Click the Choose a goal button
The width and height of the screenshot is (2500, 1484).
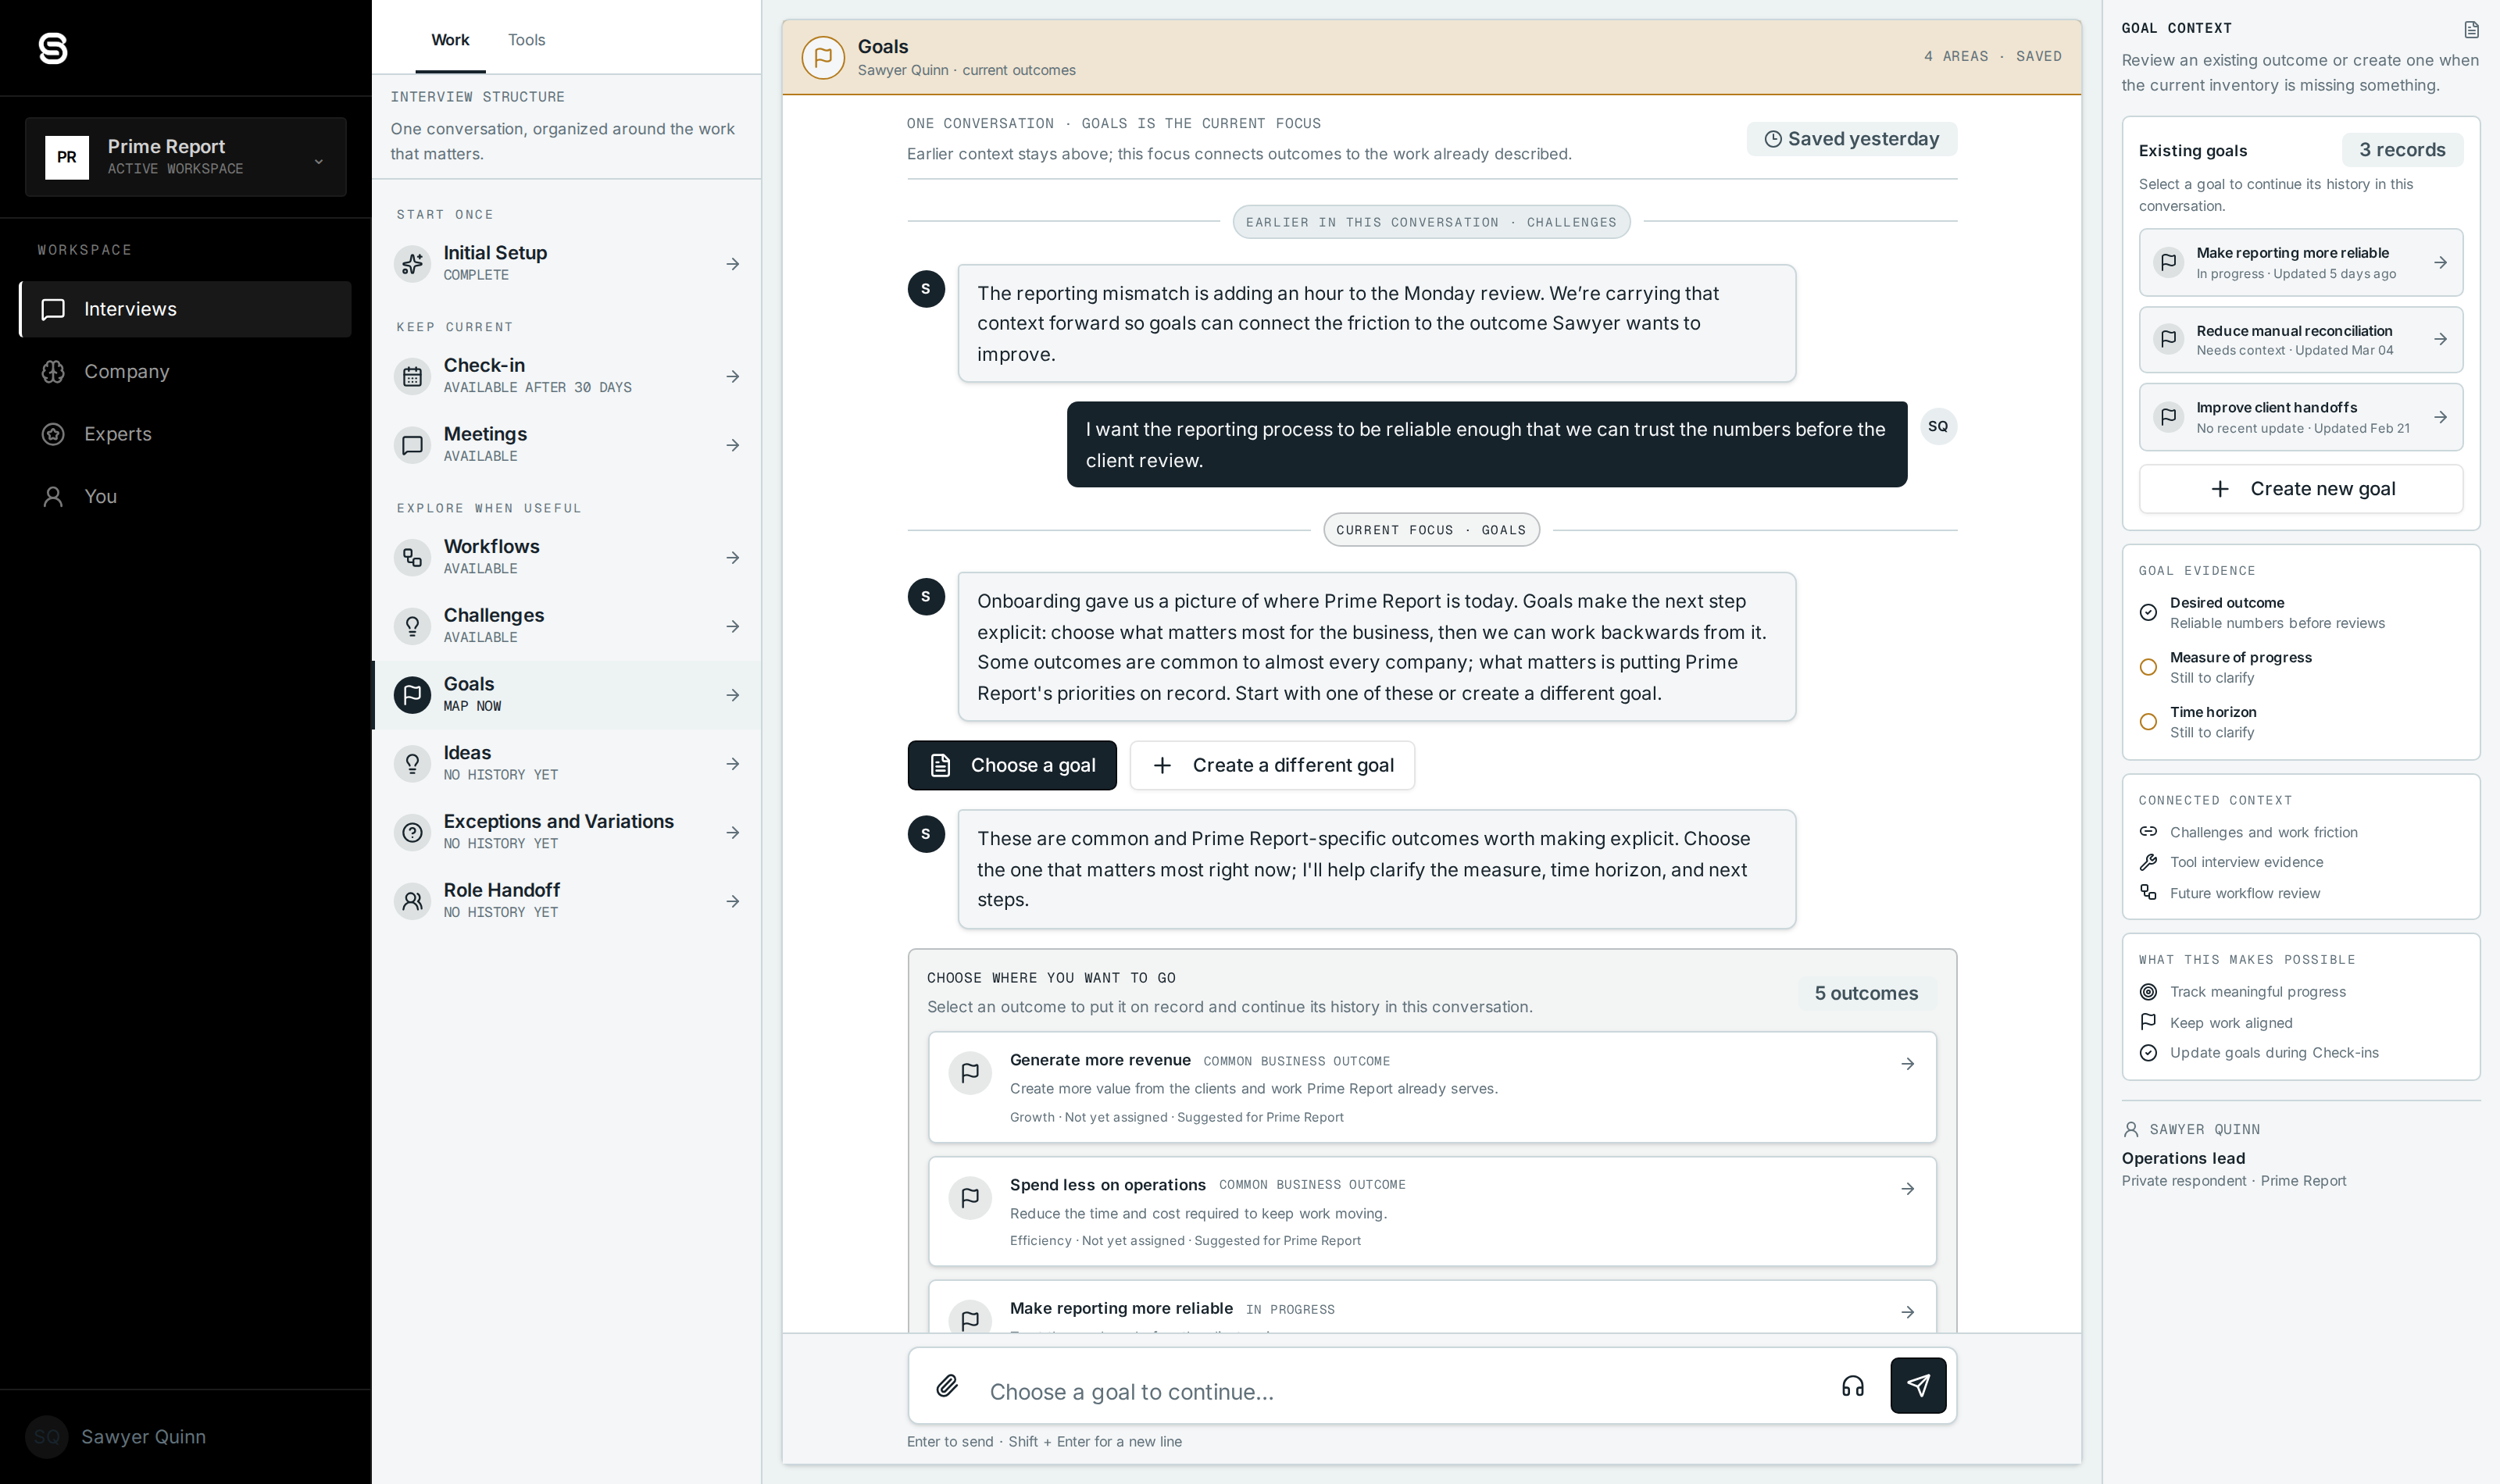tap(1012, 765)
